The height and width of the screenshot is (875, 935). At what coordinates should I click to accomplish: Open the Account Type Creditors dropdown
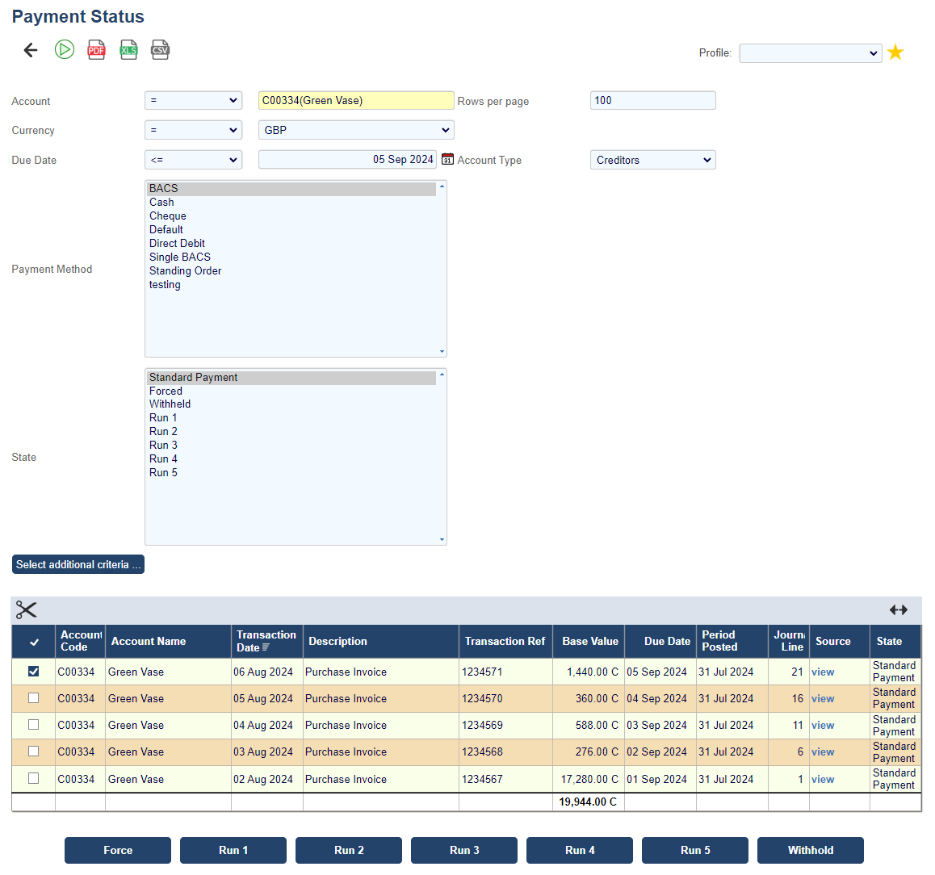[652, 160]
